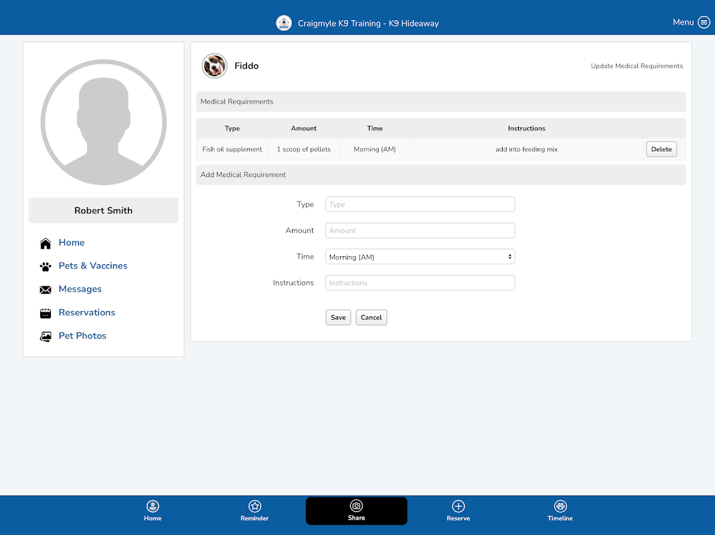Click 'Update Medical Requirements' text
This screenshot has height=535, width=715.
(x=637, y=66)
